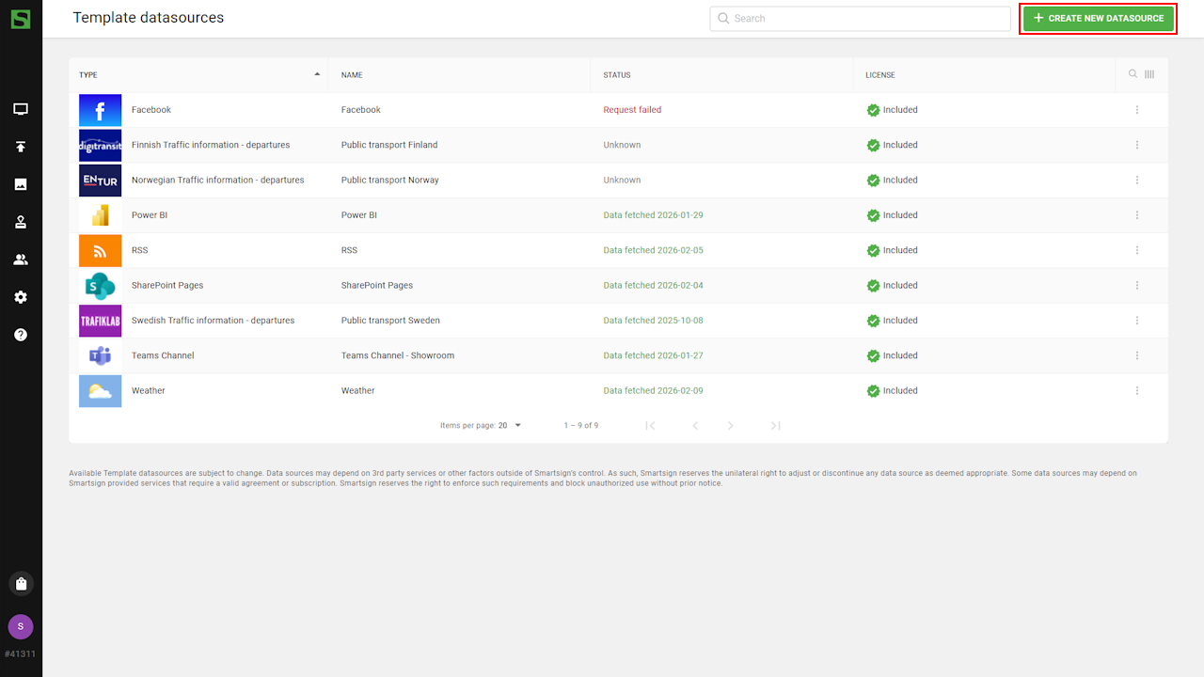Click the help question mark icon
This screenshot has width=1204, height=677.
coord(21,335)
